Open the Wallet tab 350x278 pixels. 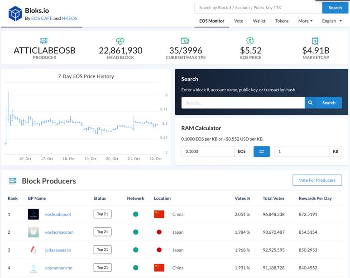[x=259, y=21]
